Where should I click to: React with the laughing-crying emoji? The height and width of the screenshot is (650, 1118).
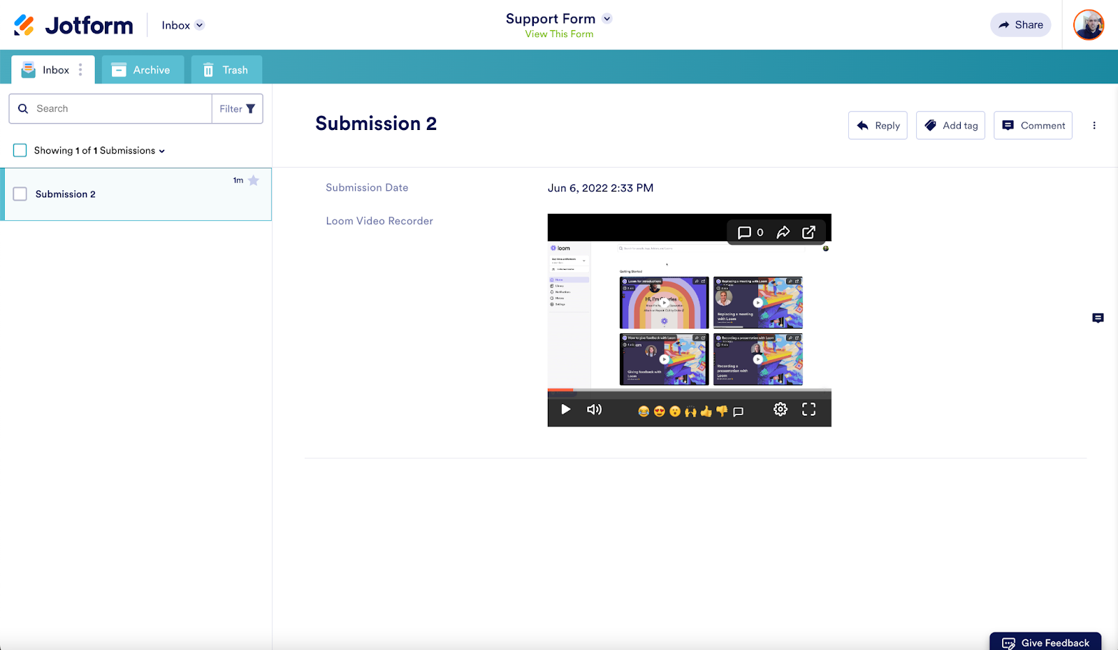click(644, 412)
